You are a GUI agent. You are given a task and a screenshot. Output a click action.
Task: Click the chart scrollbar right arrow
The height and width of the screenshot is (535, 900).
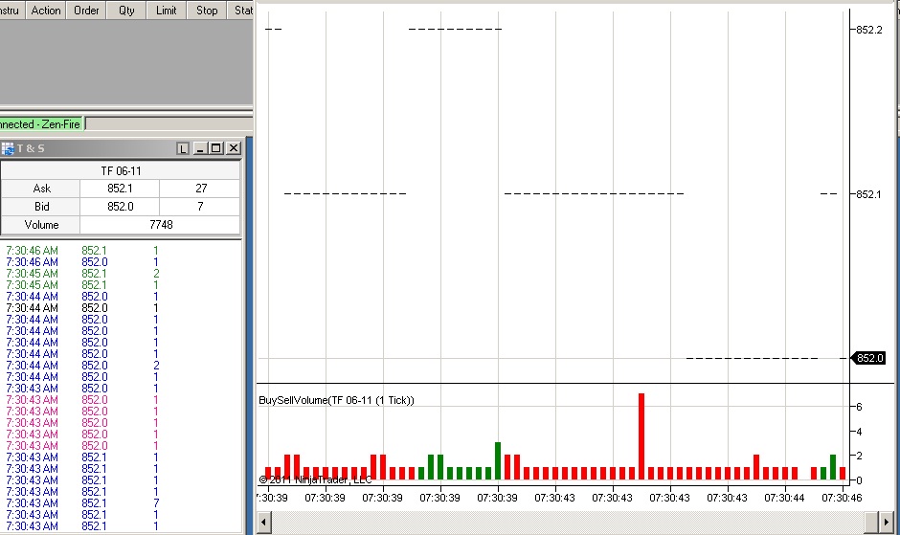pyautogui.click(x=887, y=523)
